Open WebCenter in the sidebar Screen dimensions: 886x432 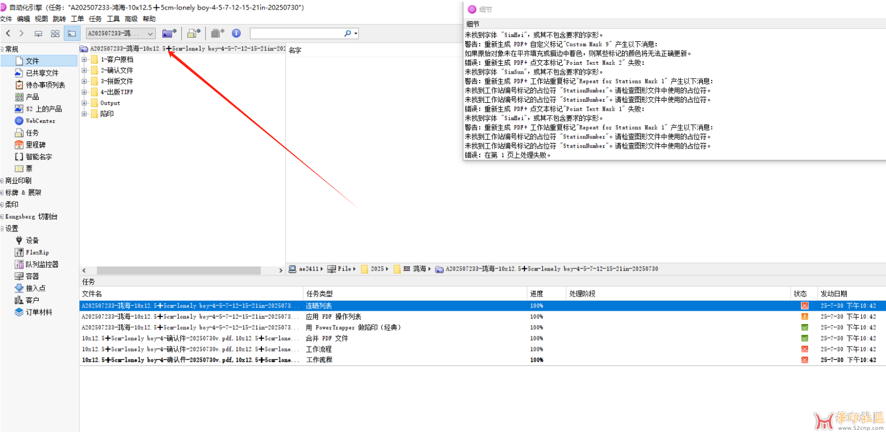[40, 121]
